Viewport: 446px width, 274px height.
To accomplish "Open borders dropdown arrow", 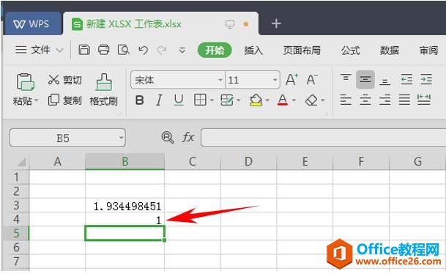I will pos(212,100).
